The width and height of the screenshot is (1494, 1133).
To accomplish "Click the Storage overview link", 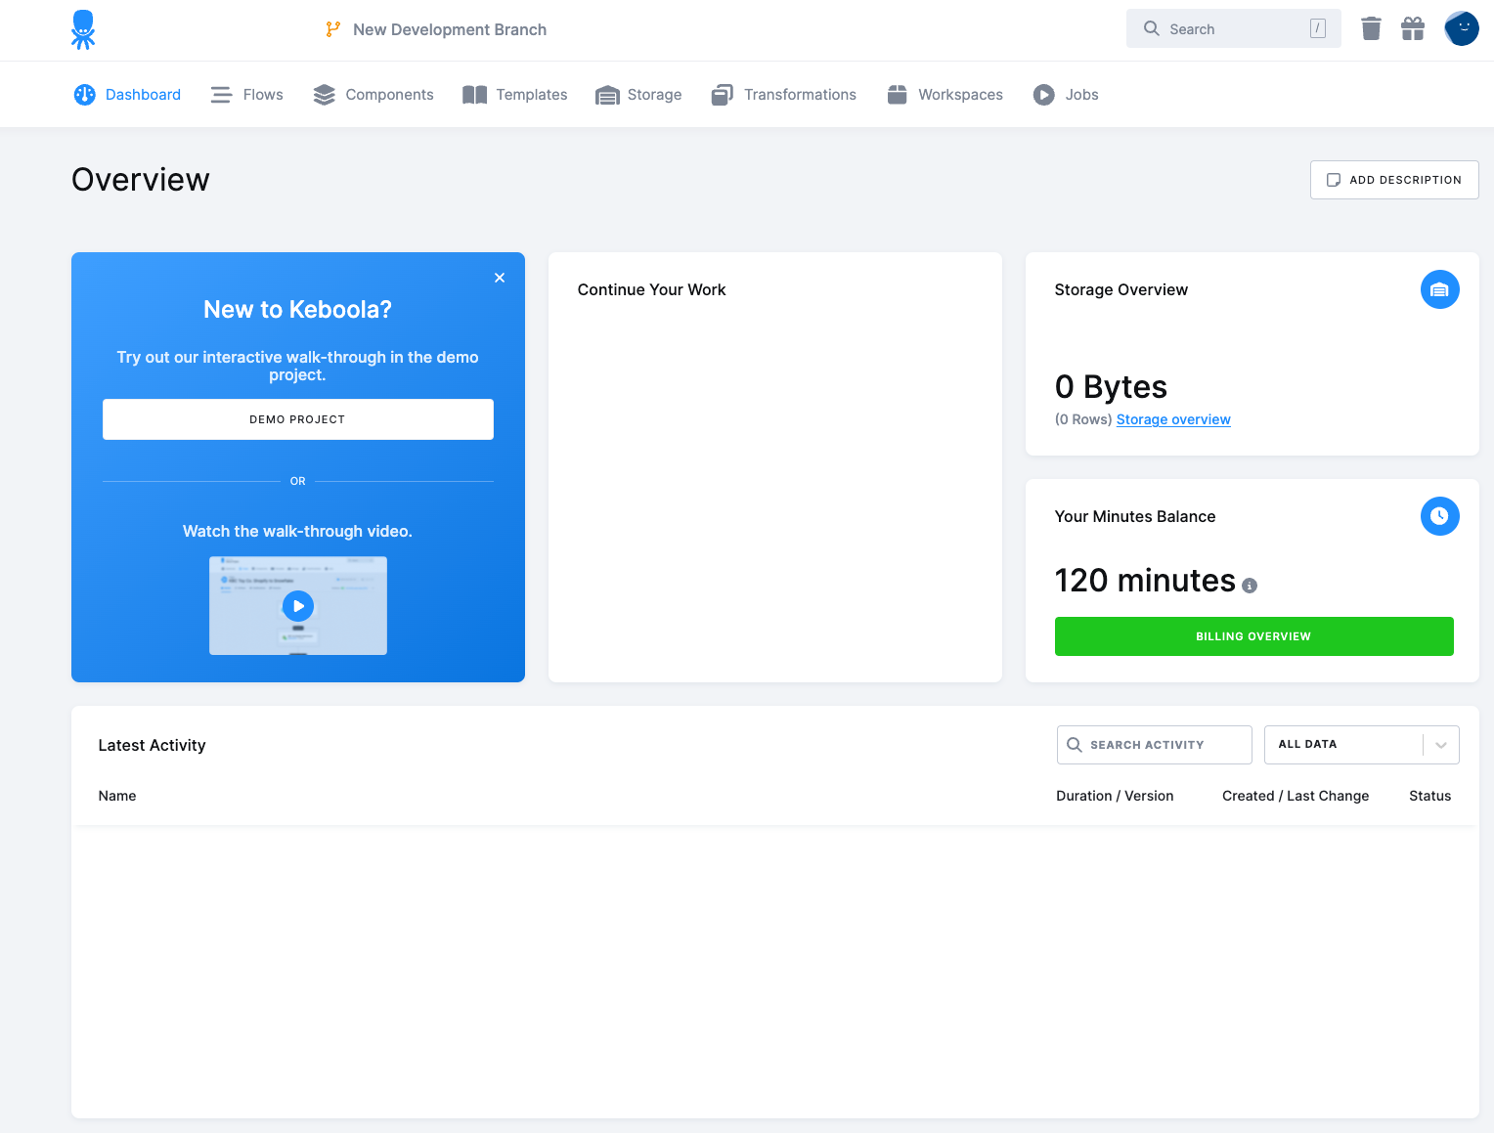I will point(1173,419).
